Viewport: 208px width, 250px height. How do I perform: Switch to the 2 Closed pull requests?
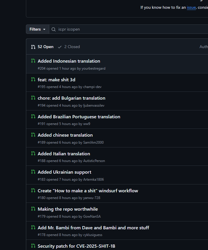(69, 47)
